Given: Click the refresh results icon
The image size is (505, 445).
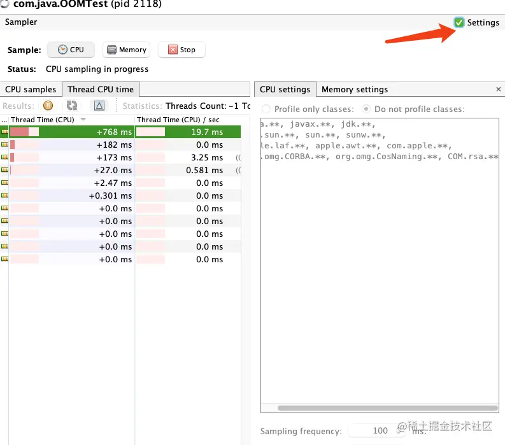Looking at the screenshot, I should (x=72, y=106).
